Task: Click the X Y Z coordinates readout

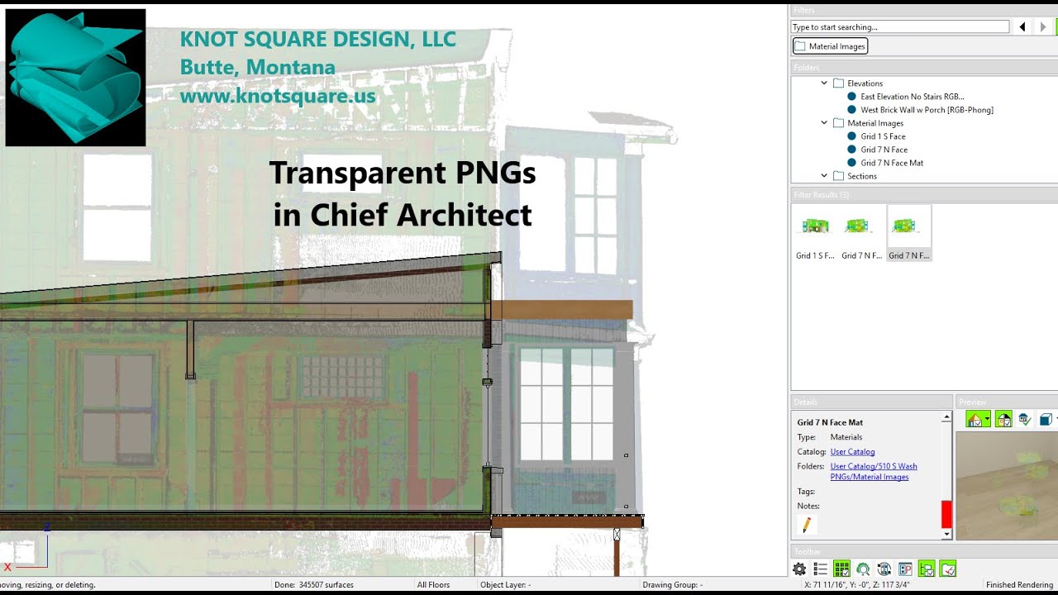Action: pos(856,585)
